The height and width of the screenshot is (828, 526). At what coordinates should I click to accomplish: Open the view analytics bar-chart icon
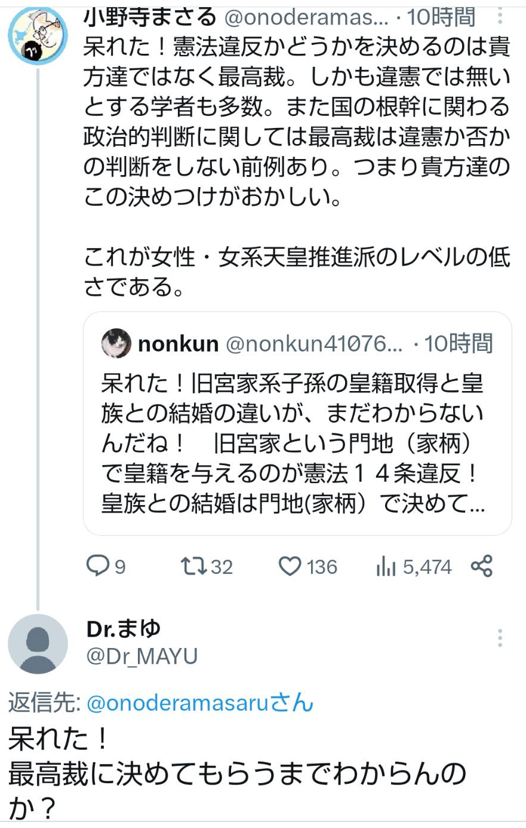[x=386, y=567]
